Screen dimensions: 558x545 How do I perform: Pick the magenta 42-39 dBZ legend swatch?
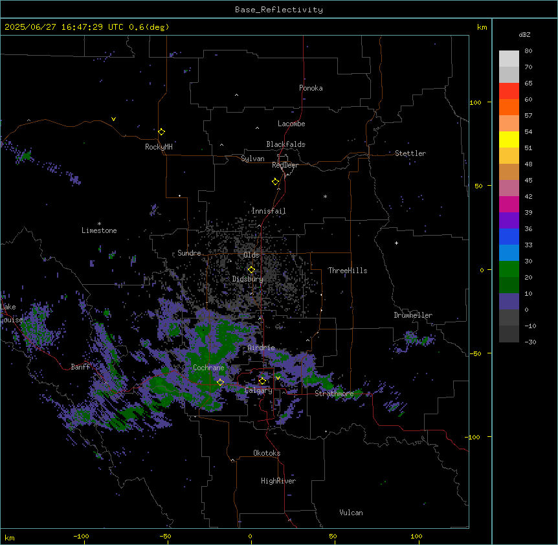coord(509,204)
